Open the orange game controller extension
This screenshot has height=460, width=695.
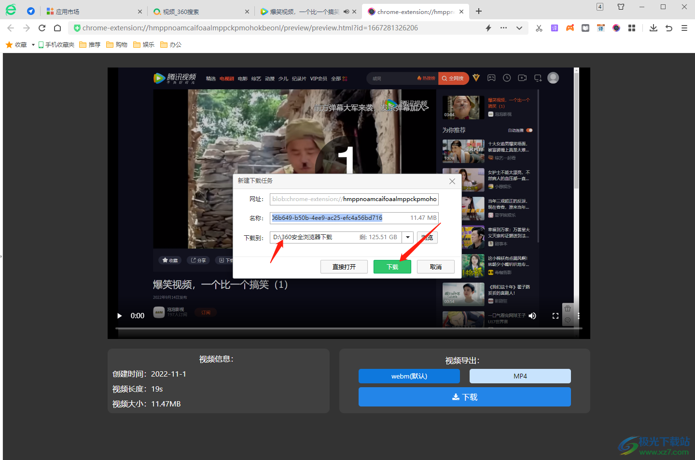[x=570, y=28]
